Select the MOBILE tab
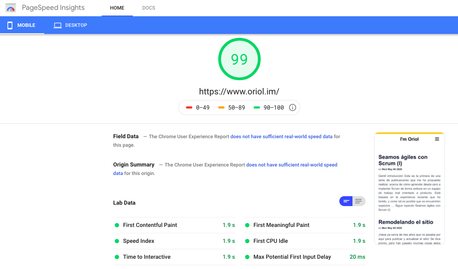The height and width of the screenshot is (269, 458). click(x=22, y=25)
